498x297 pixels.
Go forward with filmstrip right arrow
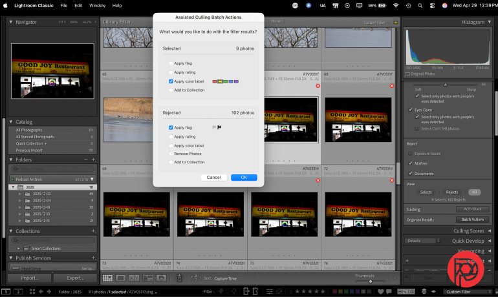click(49, 292)
